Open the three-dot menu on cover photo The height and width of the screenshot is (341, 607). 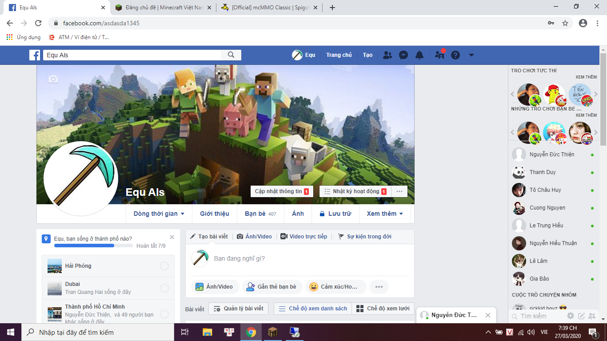399,191
